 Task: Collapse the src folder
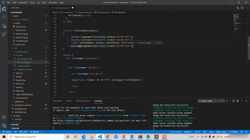click(16, 48)
